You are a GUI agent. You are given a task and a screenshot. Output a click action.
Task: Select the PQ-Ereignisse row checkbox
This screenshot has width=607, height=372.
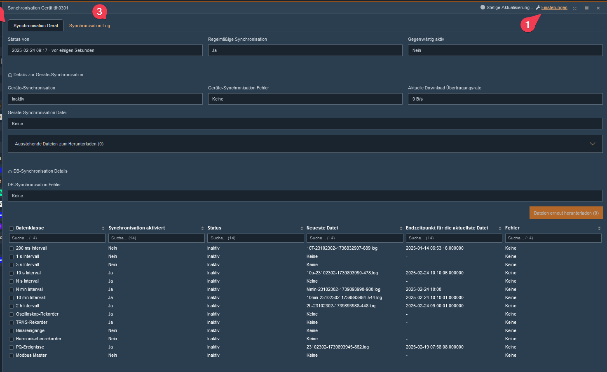click(12, 347)
